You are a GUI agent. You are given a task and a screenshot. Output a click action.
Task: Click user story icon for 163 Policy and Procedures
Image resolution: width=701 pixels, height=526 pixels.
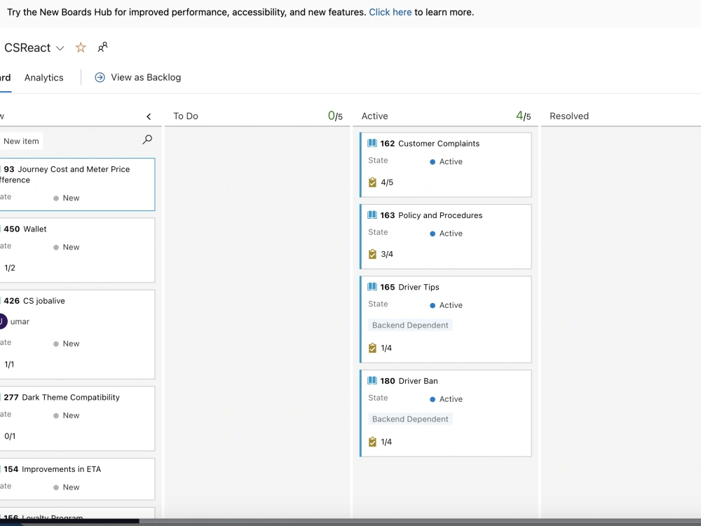coord(372,215)
